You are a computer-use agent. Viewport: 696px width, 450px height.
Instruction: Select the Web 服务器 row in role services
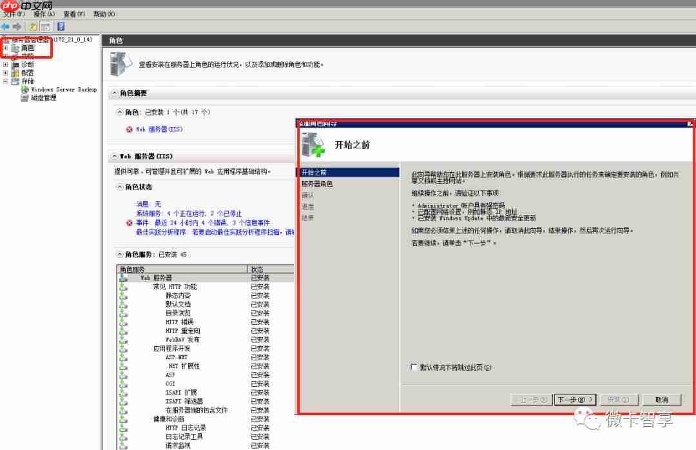click(206, 278)
